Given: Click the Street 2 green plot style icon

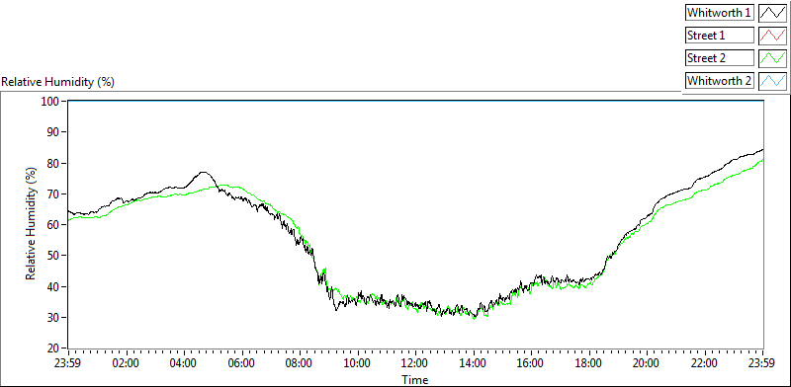Looking at the screenshot, I should 772,57.
